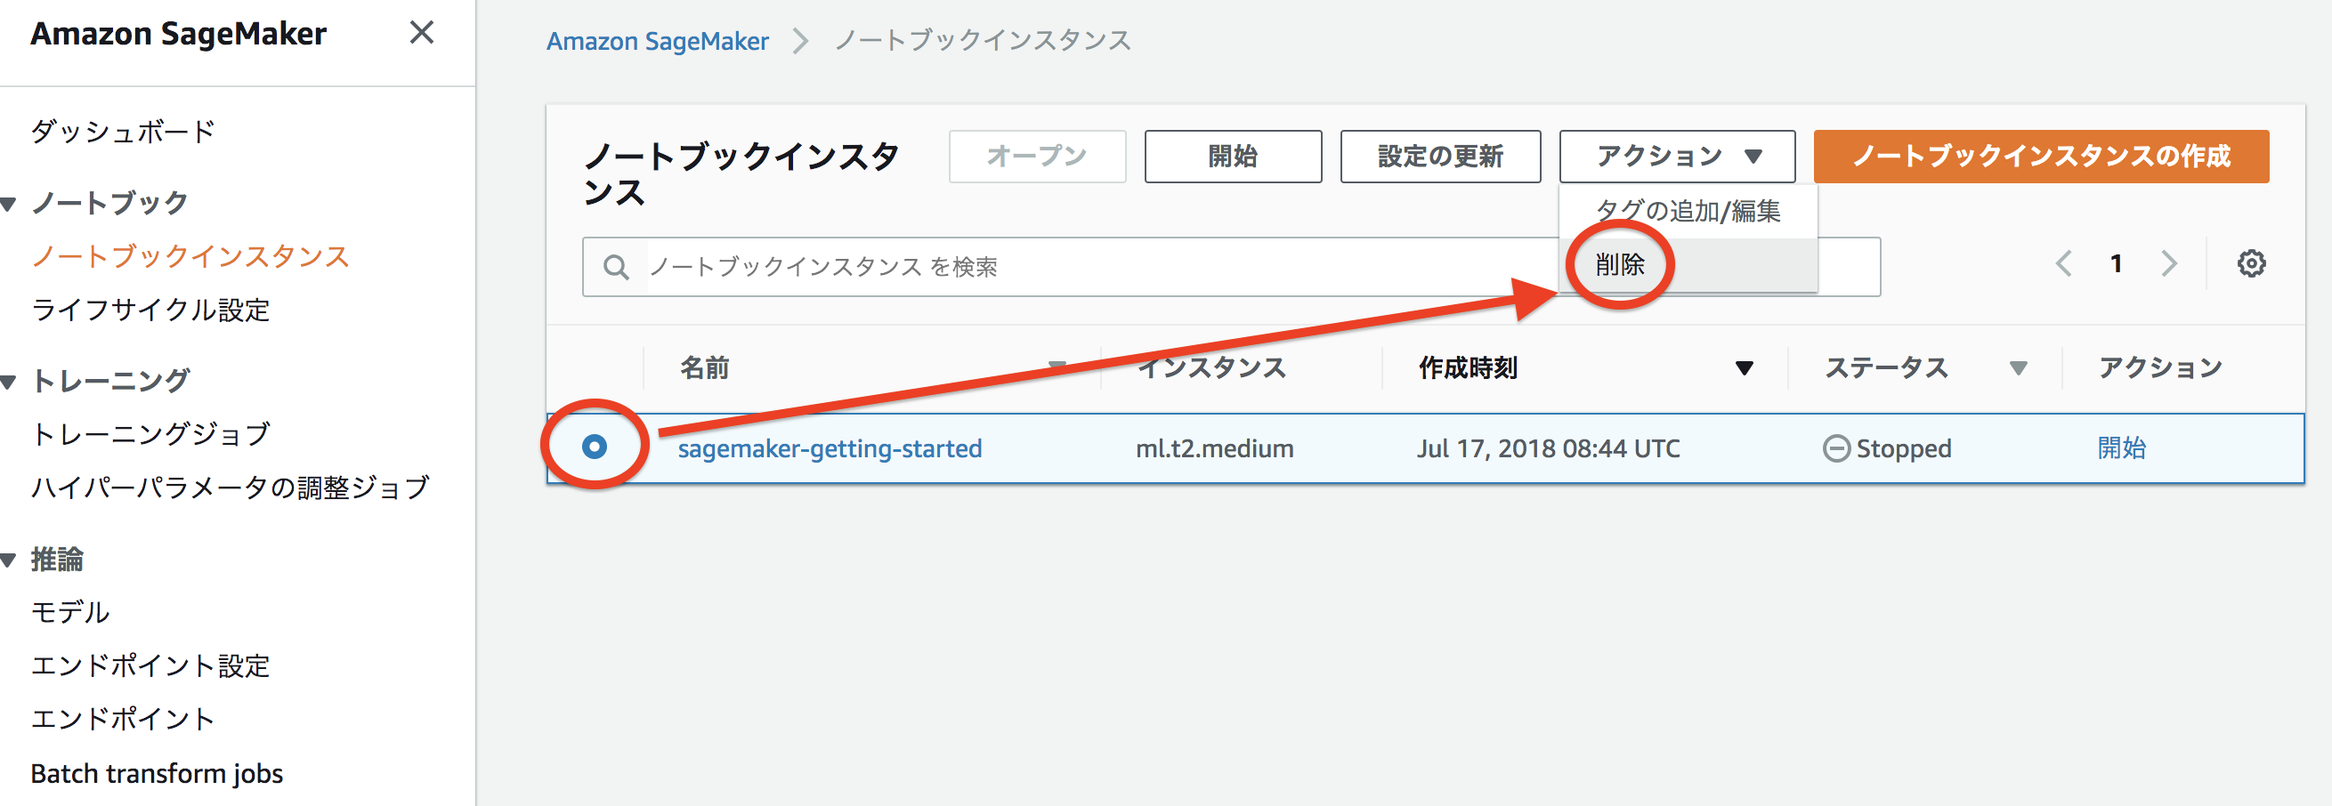Click the 名前 column header
The width and height of the screenshot is (2332, 806).
[x=704, y=368]
